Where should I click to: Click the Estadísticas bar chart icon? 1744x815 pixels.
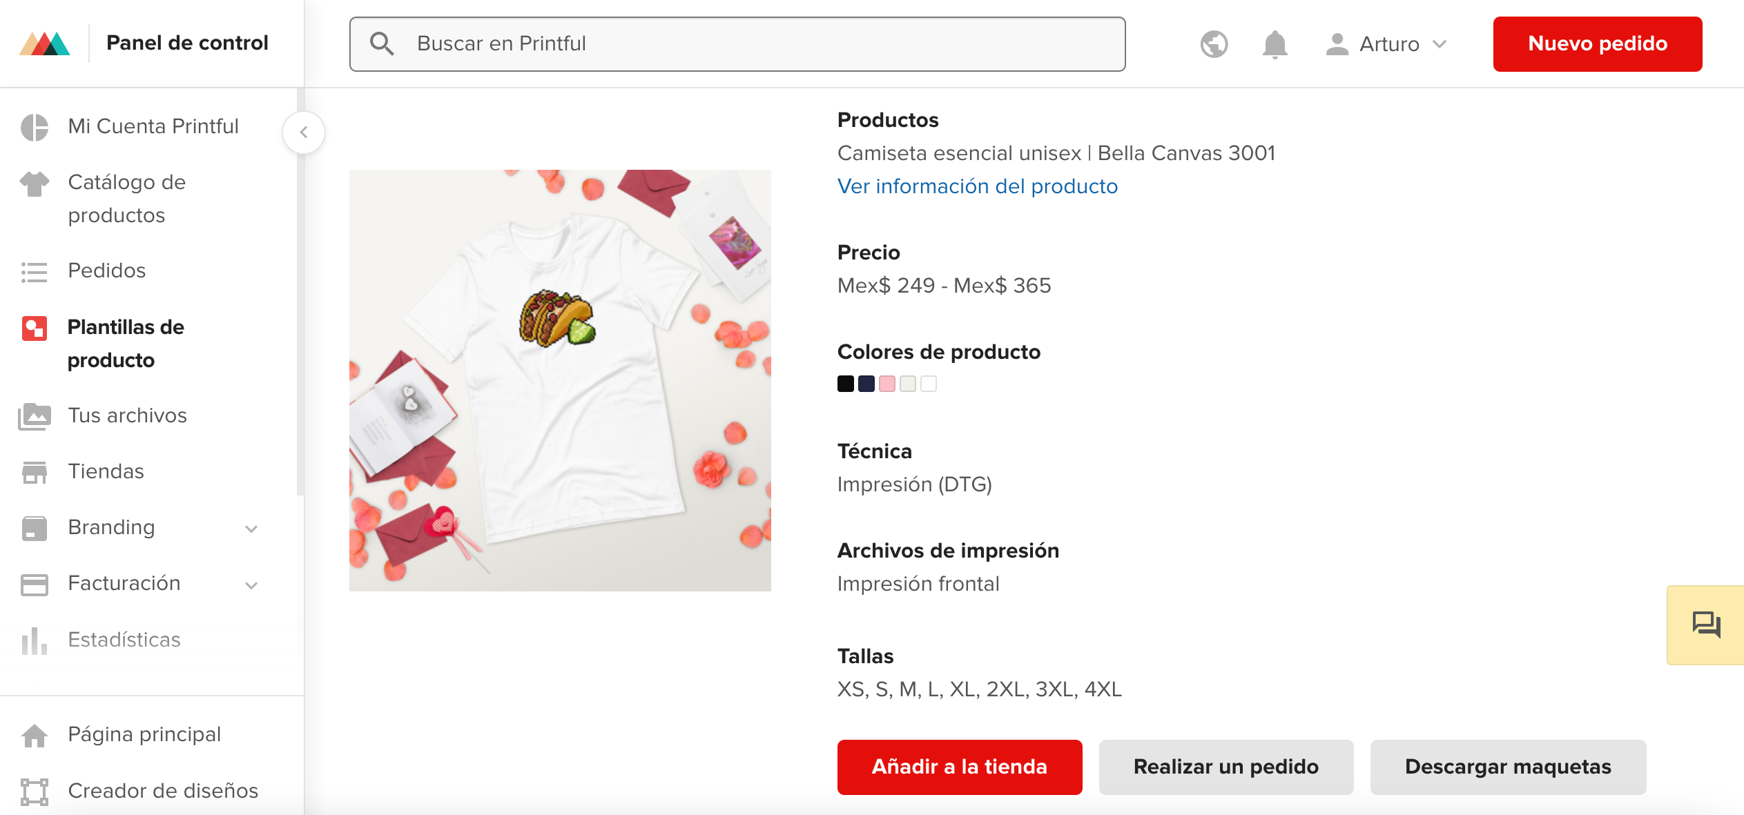coord(35,640)
